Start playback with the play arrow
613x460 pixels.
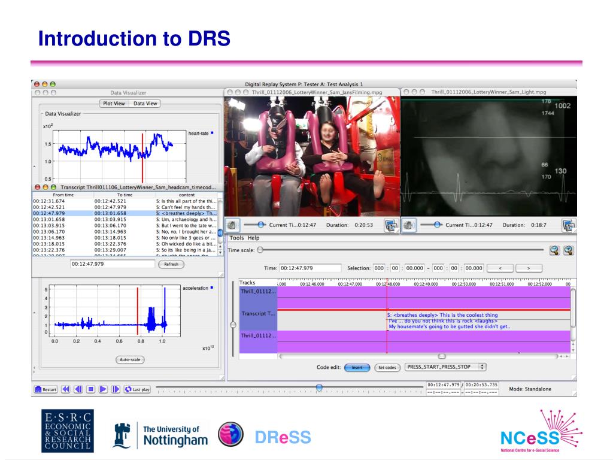[103, 389]
